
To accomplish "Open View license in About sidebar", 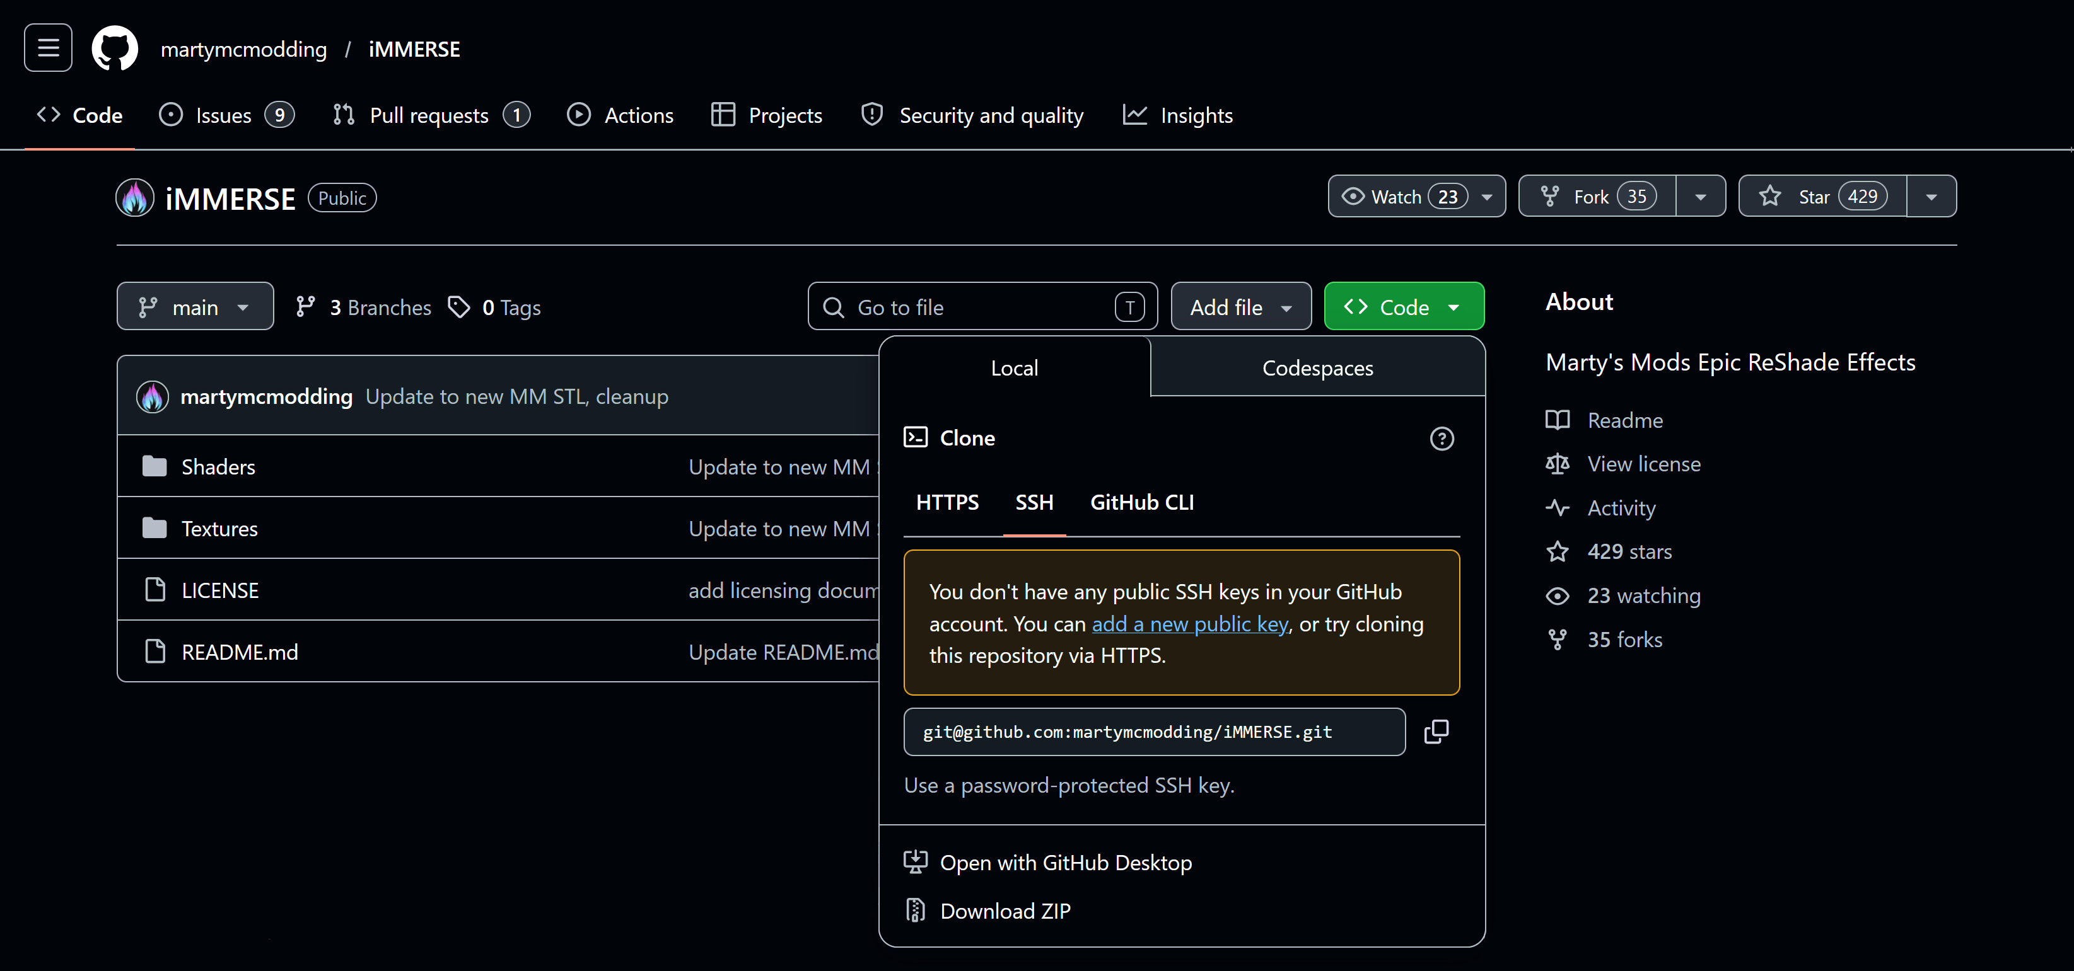I will pos(1623,463).
